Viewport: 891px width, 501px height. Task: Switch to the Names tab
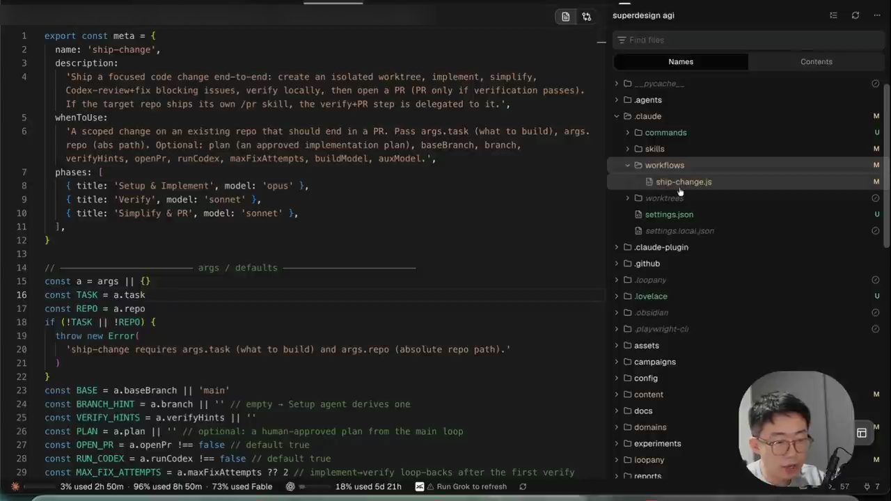[681, 62]
